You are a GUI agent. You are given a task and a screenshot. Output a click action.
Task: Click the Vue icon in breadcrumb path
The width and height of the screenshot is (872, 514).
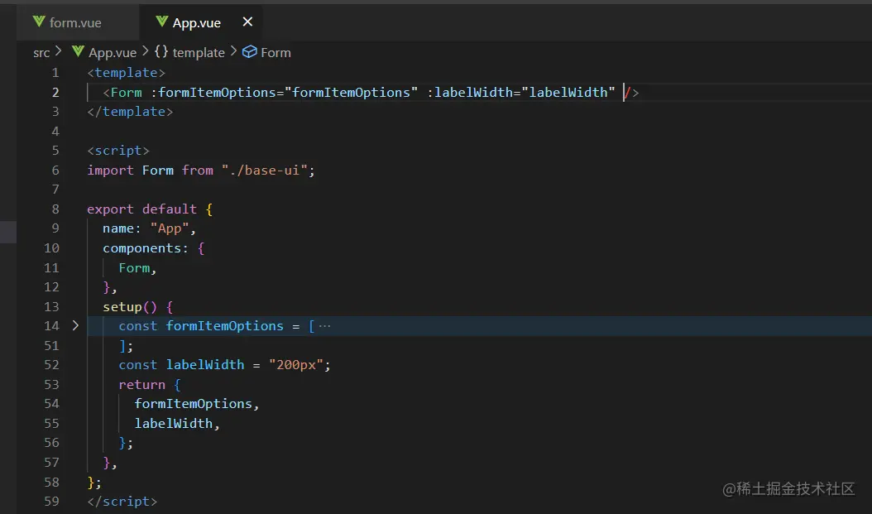(x=78, y=52)
